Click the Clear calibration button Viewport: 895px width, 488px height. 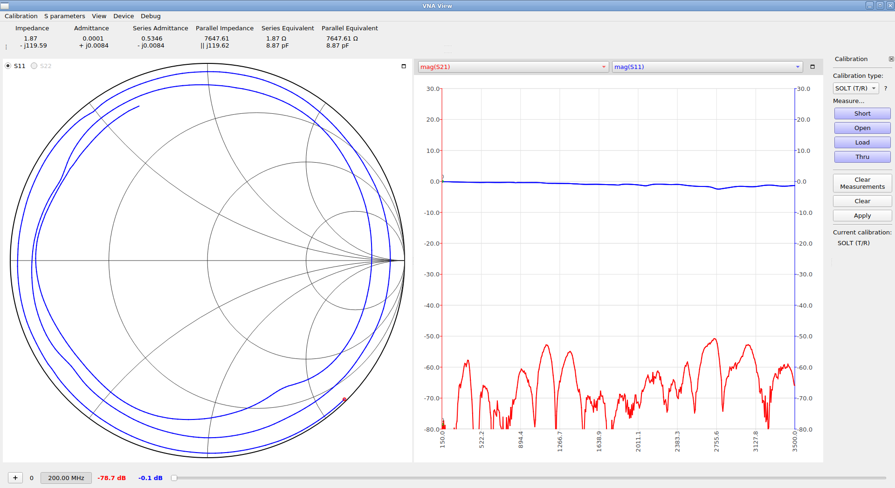[x=862, y=201]
